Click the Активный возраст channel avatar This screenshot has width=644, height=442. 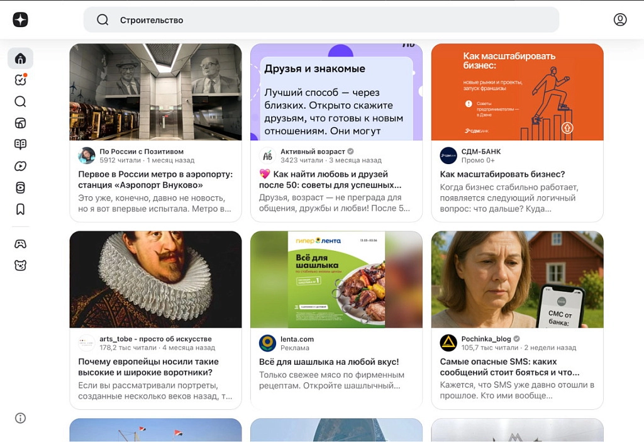(267, 155)
